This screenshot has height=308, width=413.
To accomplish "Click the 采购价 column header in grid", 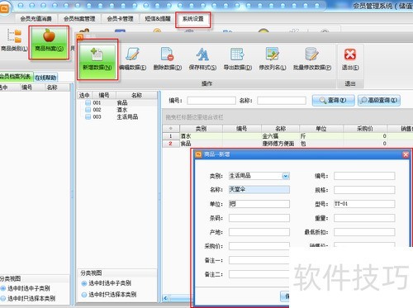I will [365, 129].
